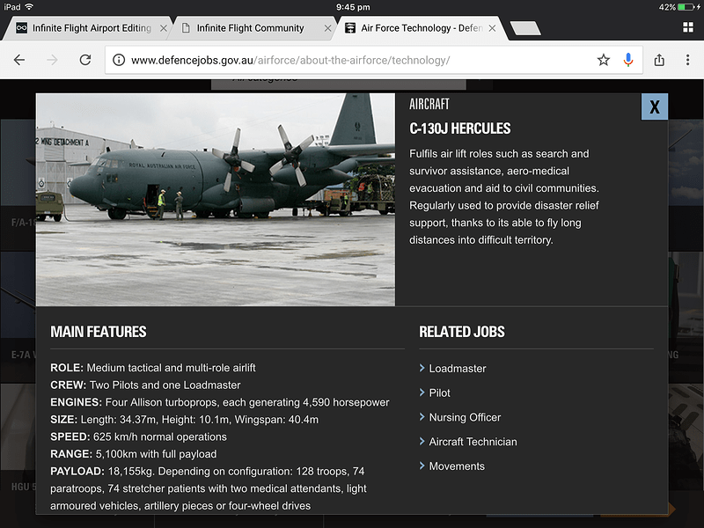Click the SPEED: 625 km/h line
The height and width of the screenshot is (528, 704).
[x=139, y=436]
